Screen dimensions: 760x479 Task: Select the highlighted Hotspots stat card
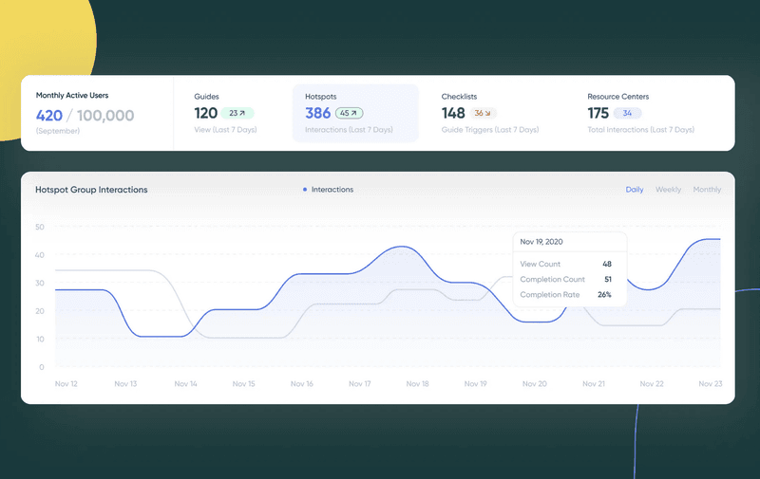point(354,112)
